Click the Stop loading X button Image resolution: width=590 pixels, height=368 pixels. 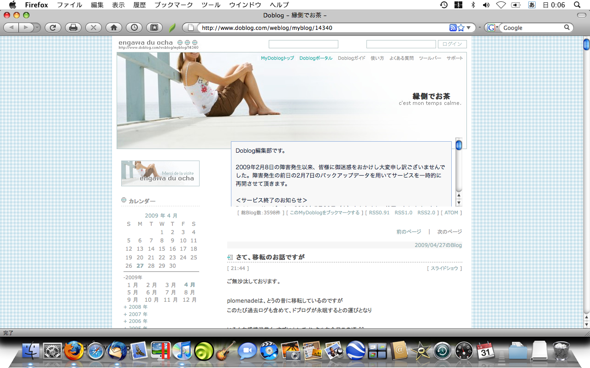coord(94,28)
